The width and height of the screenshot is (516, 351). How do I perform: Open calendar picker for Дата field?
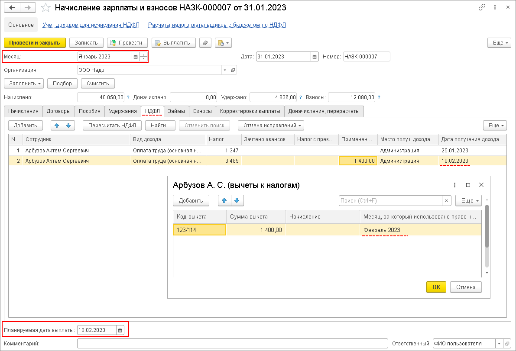tap(315, 57)
